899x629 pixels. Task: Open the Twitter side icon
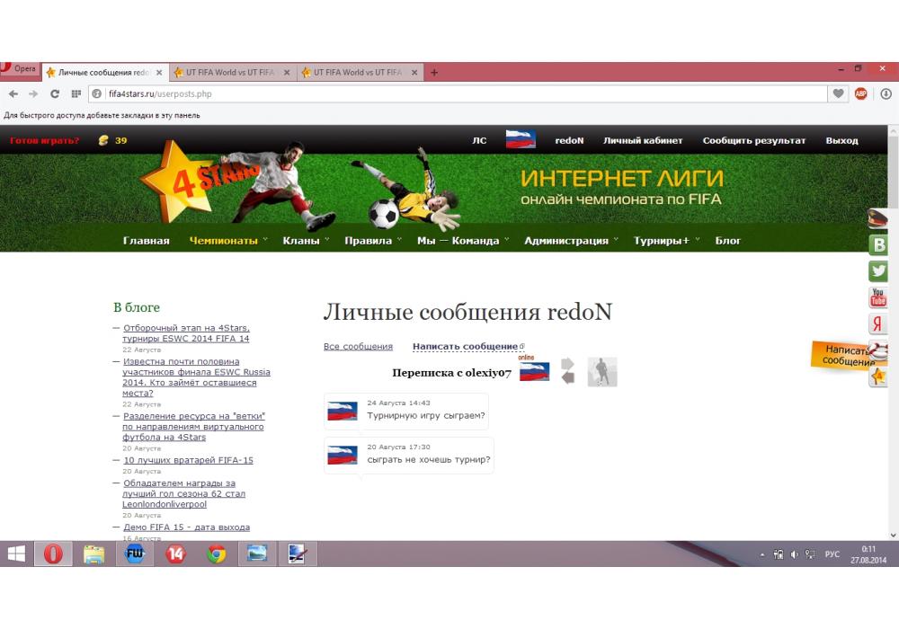pos(878,271)
